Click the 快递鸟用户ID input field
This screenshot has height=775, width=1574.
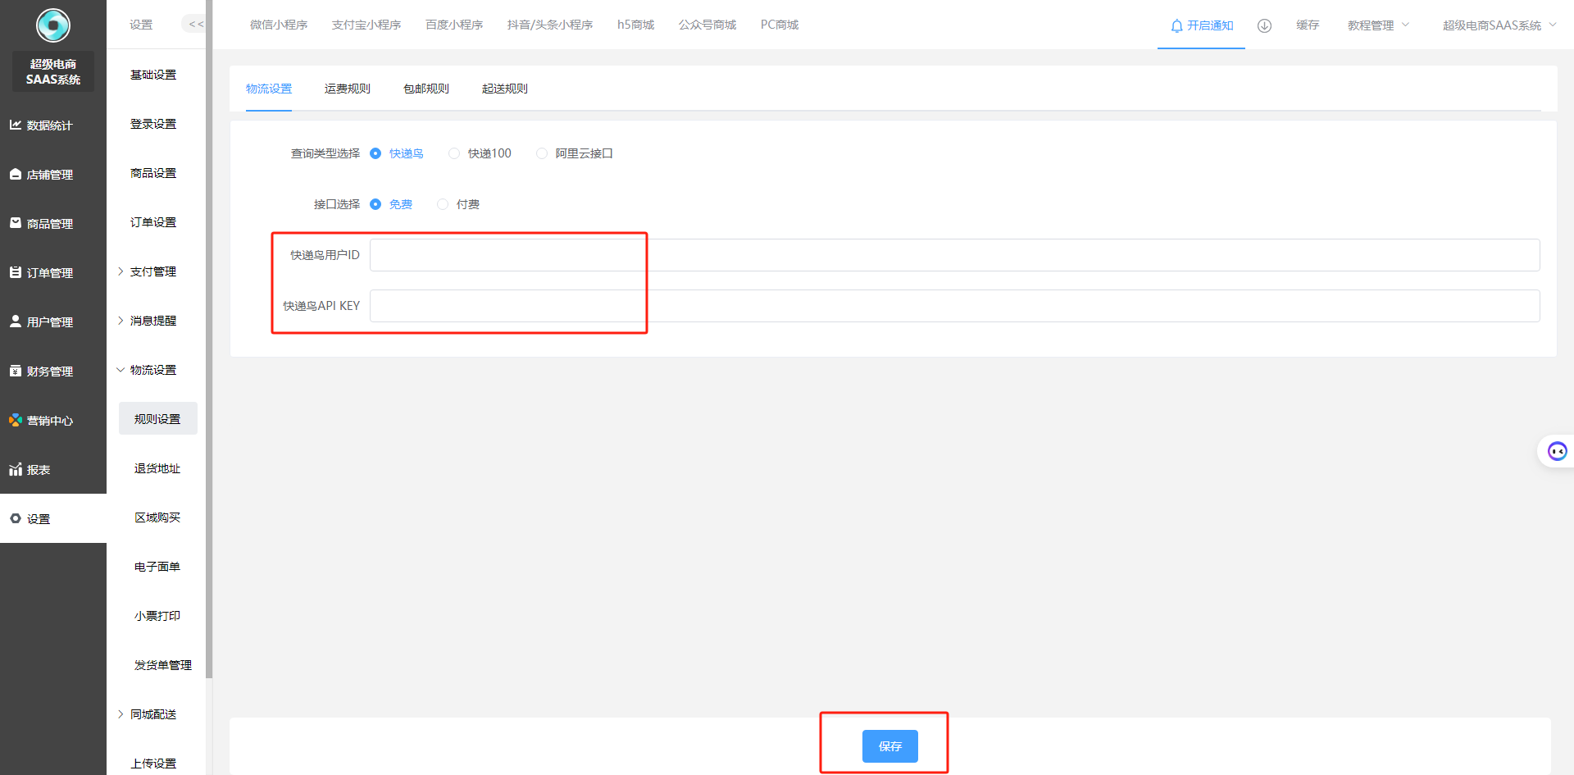pos(954,255)
